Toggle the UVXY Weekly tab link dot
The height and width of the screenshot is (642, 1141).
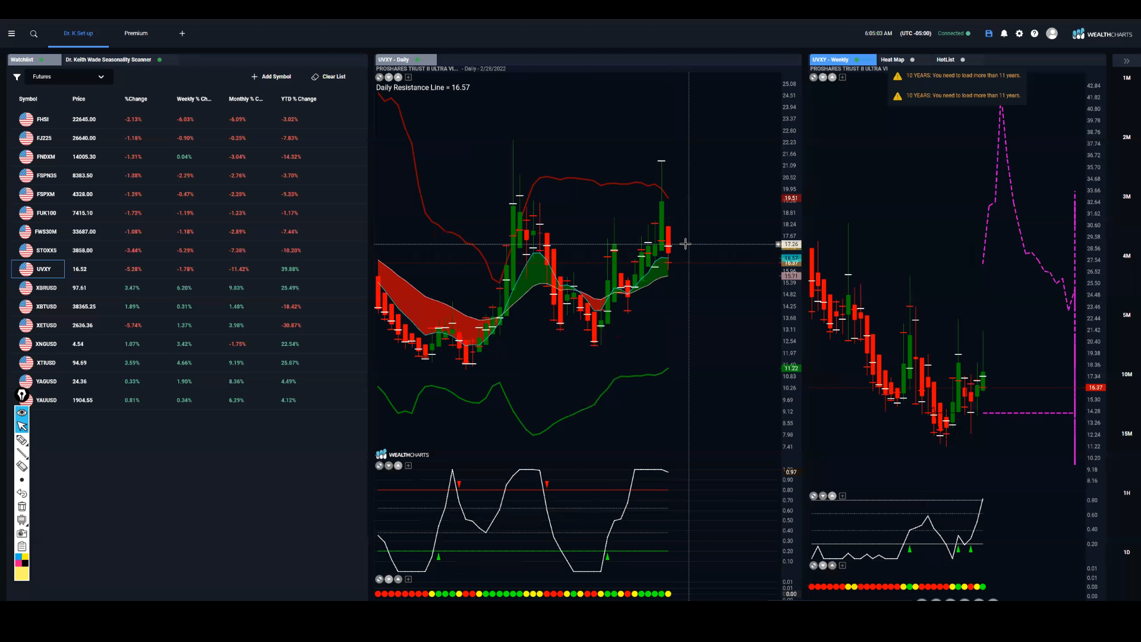[857, 59]
